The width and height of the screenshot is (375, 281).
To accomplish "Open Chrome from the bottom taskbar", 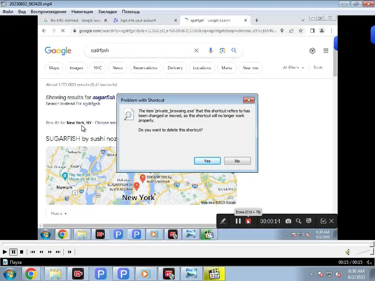I will [31, 274].
